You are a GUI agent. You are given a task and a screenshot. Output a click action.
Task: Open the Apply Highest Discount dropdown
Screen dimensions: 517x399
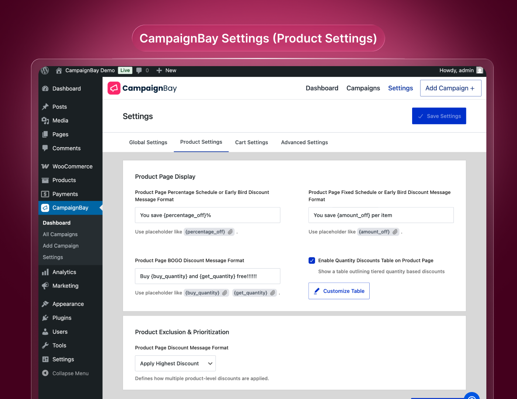[x=175, y=364]
